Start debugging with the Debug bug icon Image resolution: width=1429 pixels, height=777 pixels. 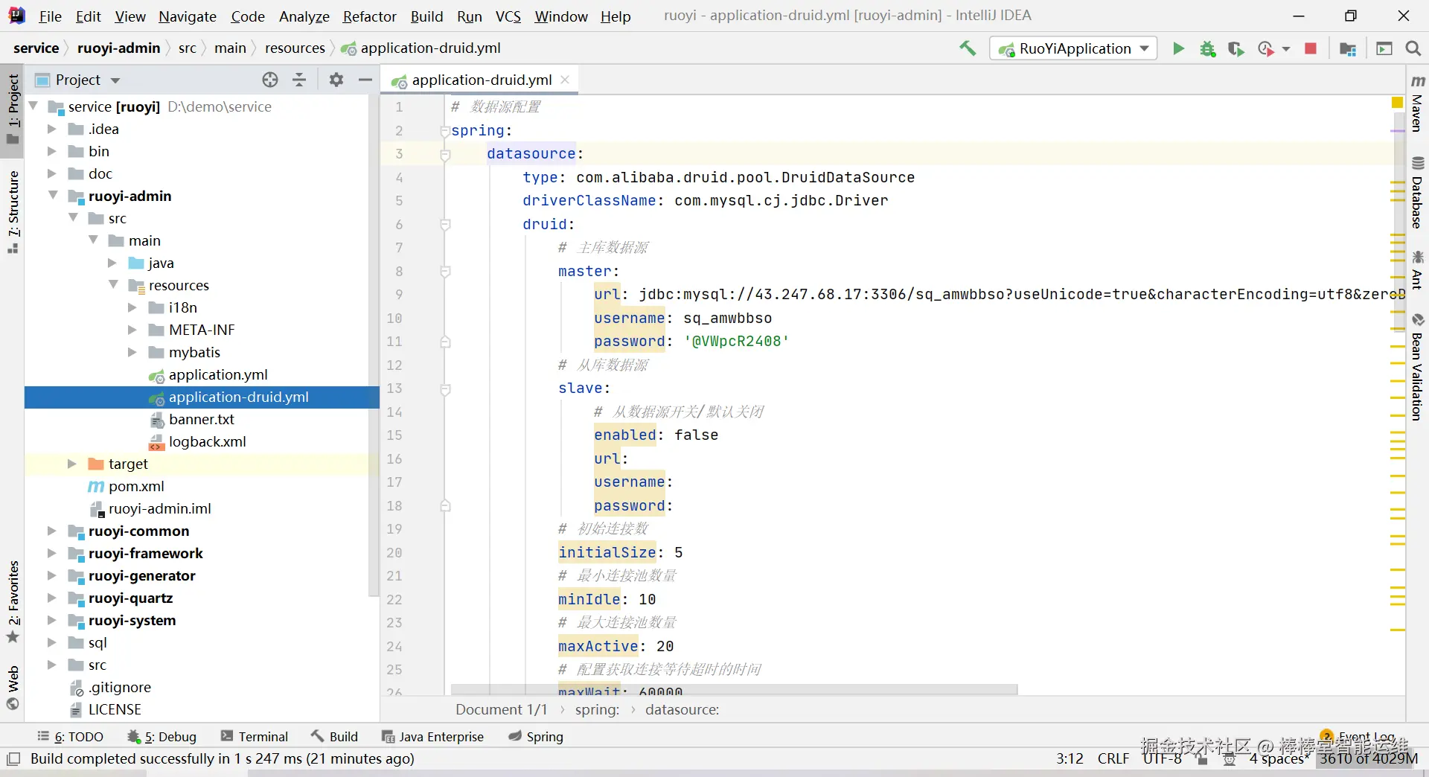click(x=1207, y=49)
